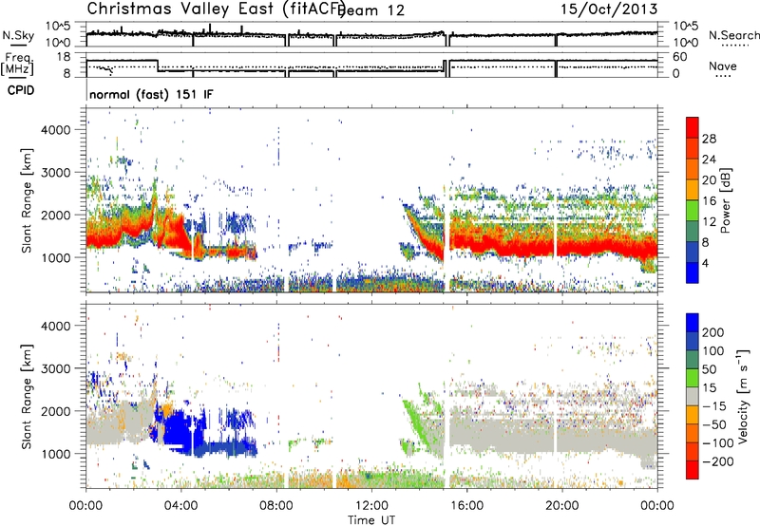Click the gray segment of Velocity colorbar
The width and height of the screenshot is (760, 526).
click(x=693, y=397)
